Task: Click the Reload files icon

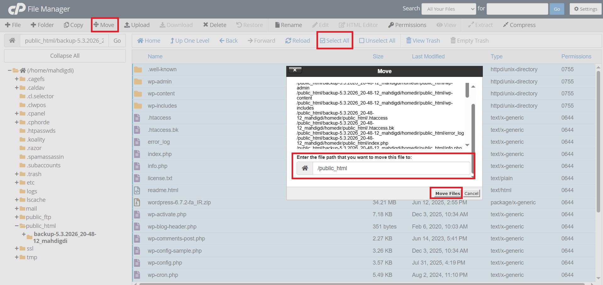Action: [x=288, y=40]
